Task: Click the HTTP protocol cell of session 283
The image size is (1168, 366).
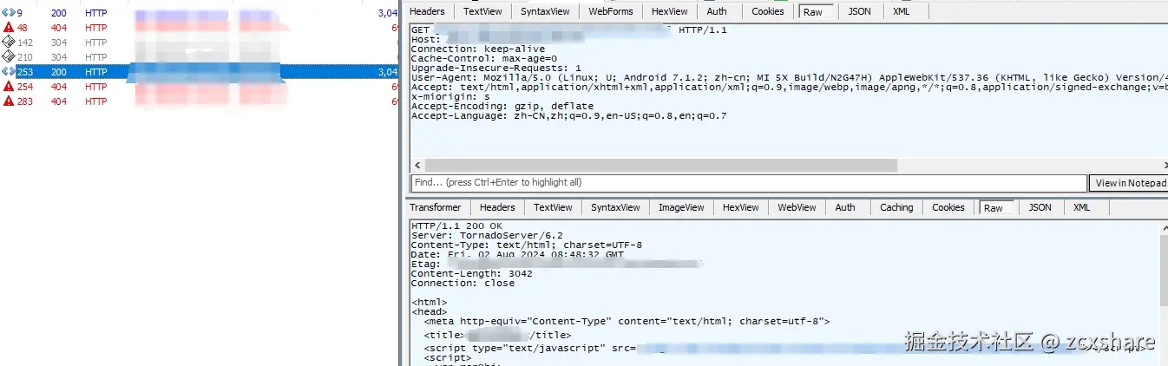Action: point(95,101)
